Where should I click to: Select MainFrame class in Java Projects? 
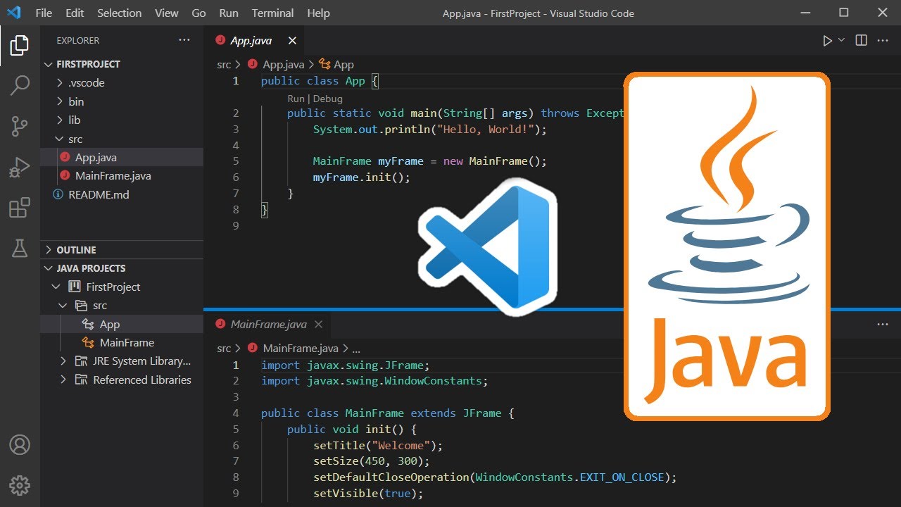coord(122,343)
